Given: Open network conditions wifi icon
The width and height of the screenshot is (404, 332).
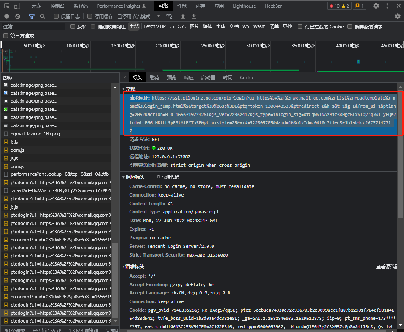Looking at the screenshot, I should point(169,16).
